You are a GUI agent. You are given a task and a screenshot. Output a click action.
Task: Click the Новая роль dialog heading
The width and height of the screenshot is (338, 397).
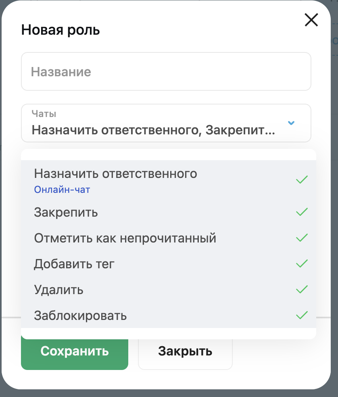tap(61, 30)
